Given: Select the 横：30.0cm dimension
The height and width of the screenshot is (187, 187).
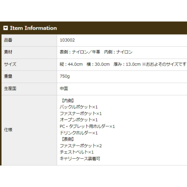Looking at the screenshot, I should coord(98,64).
